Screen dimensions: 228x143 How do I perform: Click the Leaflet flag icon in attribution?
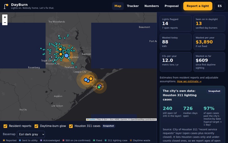click(x=88, y=119)
